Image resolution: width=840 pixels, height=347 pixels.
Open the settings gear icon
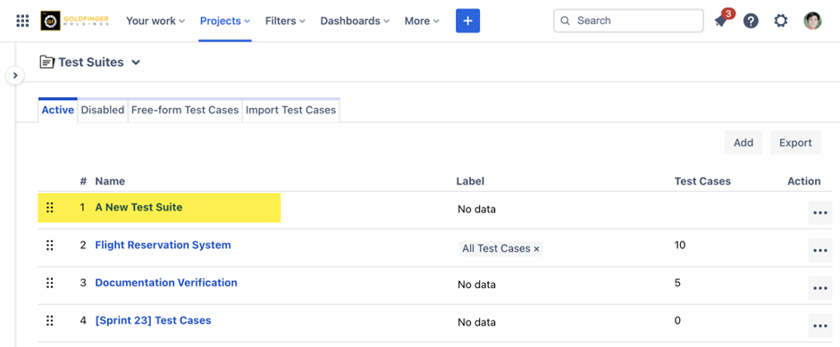781,21
